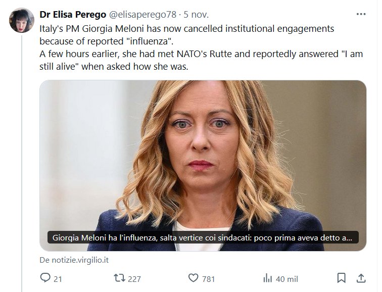
Task: Open the @elisaperego78 handle link
Action: click(142, 14)
